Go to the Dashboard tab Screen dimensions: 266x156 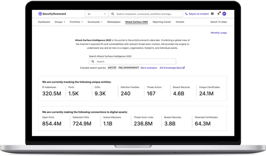click(x=44, y=22)
